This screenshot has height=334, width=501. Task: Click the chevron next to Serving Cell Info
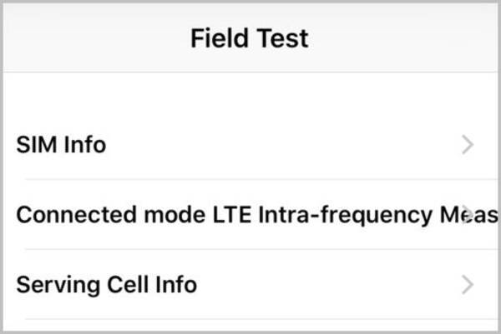point(468,285)
